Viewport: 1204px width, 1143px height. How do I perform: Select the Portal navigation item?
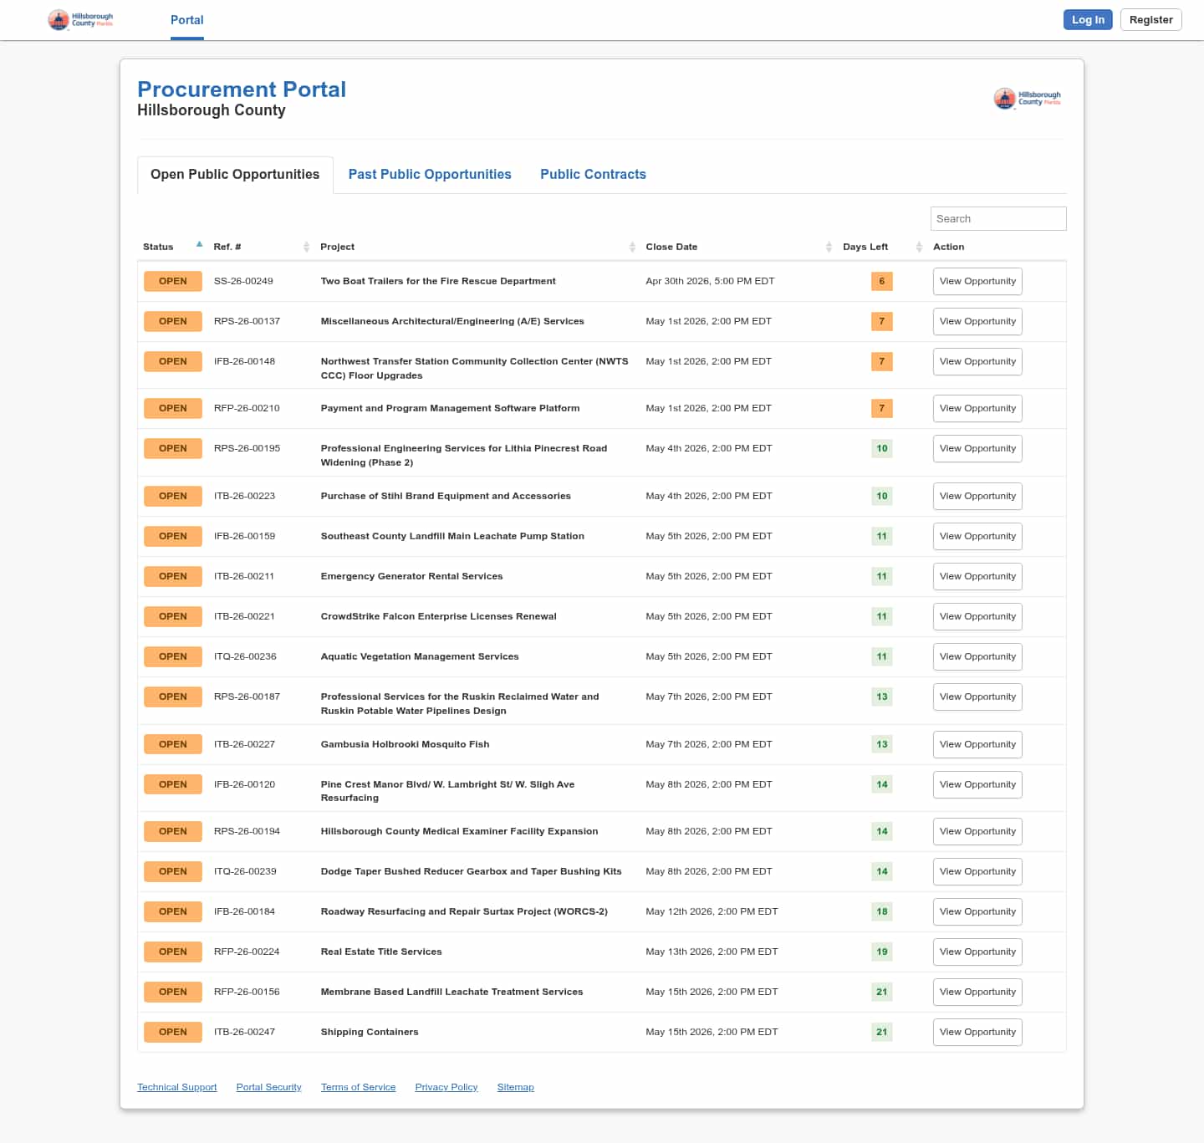[186, 20]
